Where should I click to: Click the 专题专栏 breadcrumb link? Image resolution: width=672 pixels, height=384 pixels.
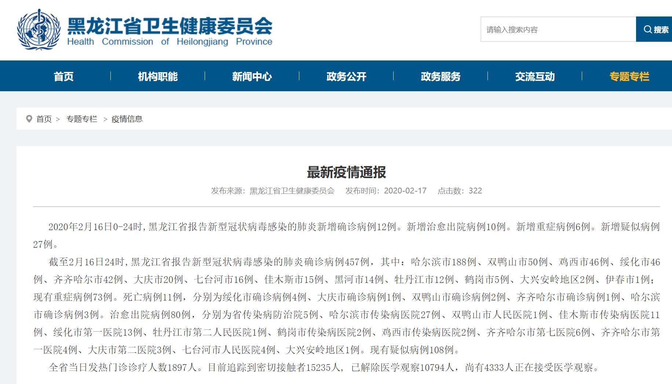82,119
